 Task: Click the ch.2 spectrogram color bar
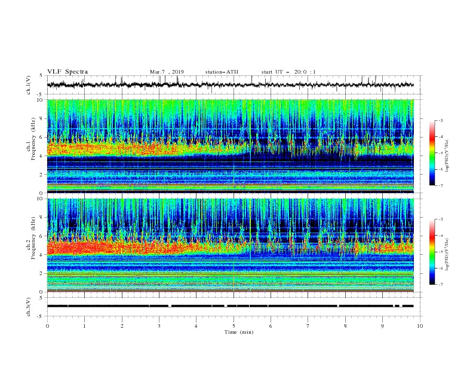[432, 252]
